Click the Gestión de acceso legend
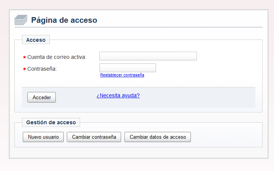The image size is (274, 171). tap(51, 122)
